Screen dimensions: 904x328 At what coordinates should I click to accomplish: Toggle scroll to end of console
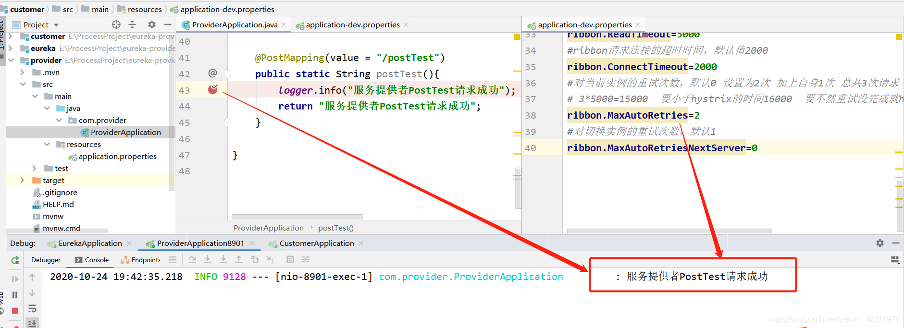(x=32, y=323)
